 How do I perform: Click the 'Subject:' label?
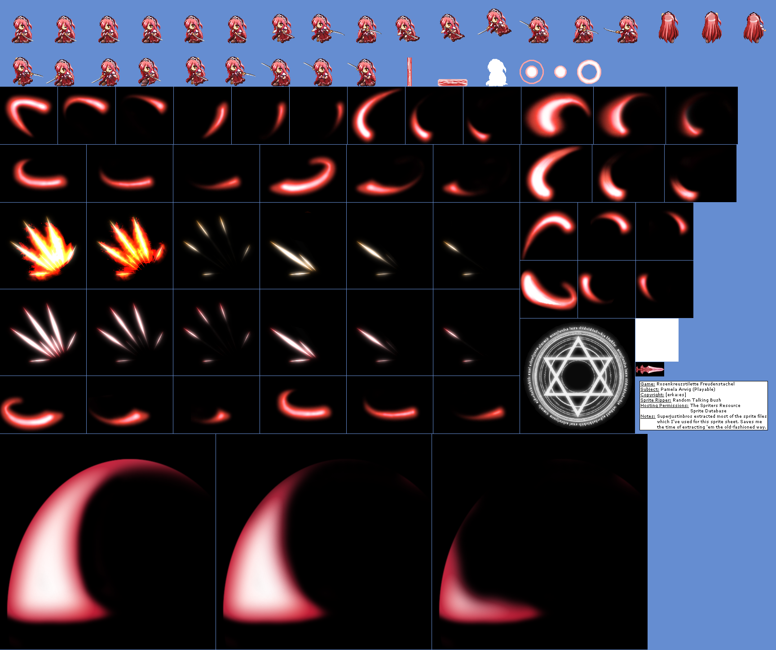pos(649,389)
